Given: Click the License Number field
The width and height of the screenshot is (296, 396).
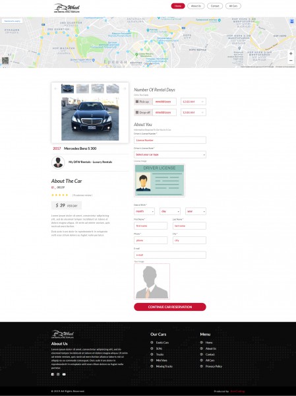Looking at the screenshot, I should (170, 140).
